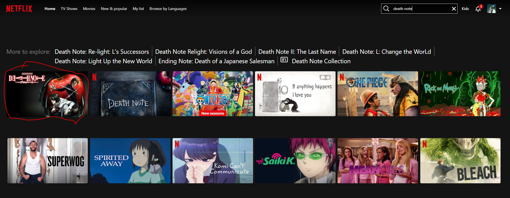Open the Bleach thumbnail

pos(460,161)
